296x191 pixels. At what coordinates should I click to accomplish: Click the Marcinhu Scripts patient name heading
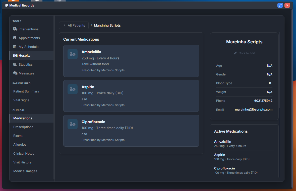point(244,42)
